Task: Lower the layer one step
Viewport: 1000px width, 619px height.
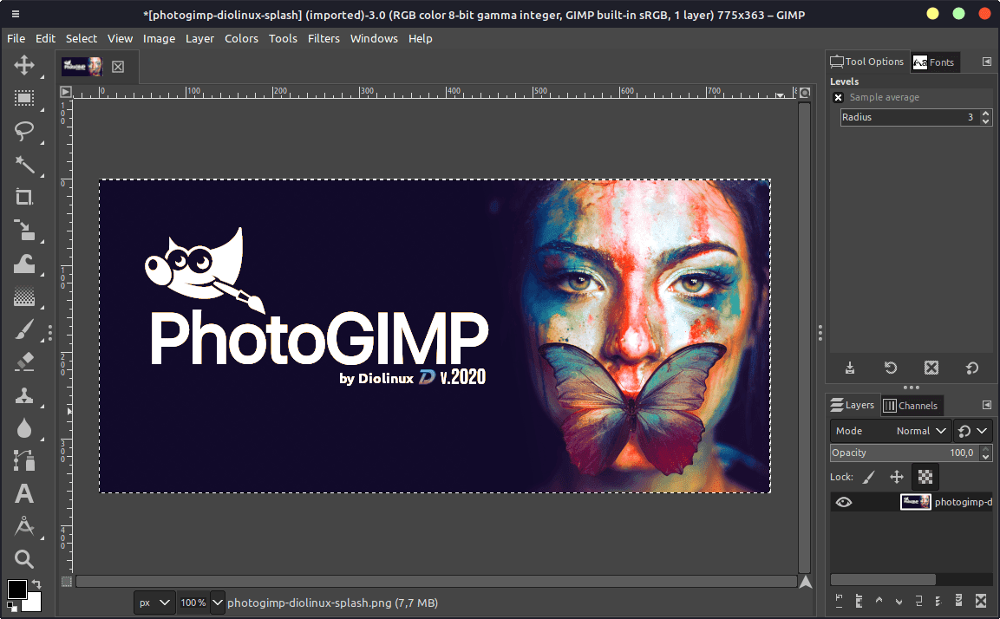Action: [899, 601]
